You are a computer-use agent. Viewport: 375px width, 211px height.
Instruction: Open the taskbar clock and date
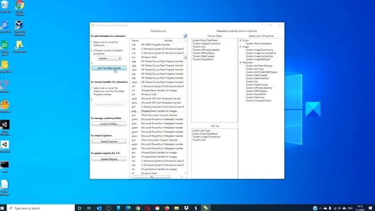pos(360,208)
